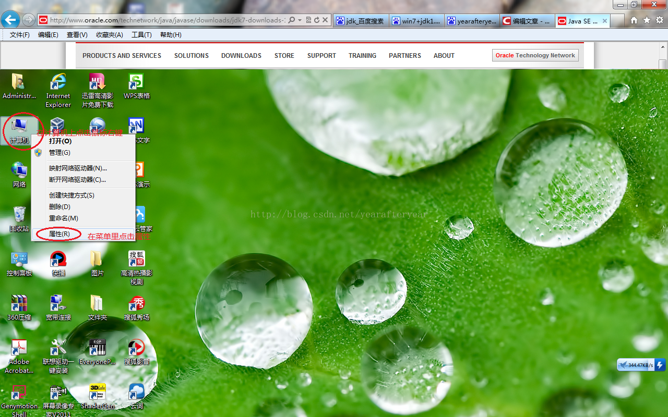
Task: Open the 编辑(E) menu
Action: pyautogui.click(x=48, y=35)
